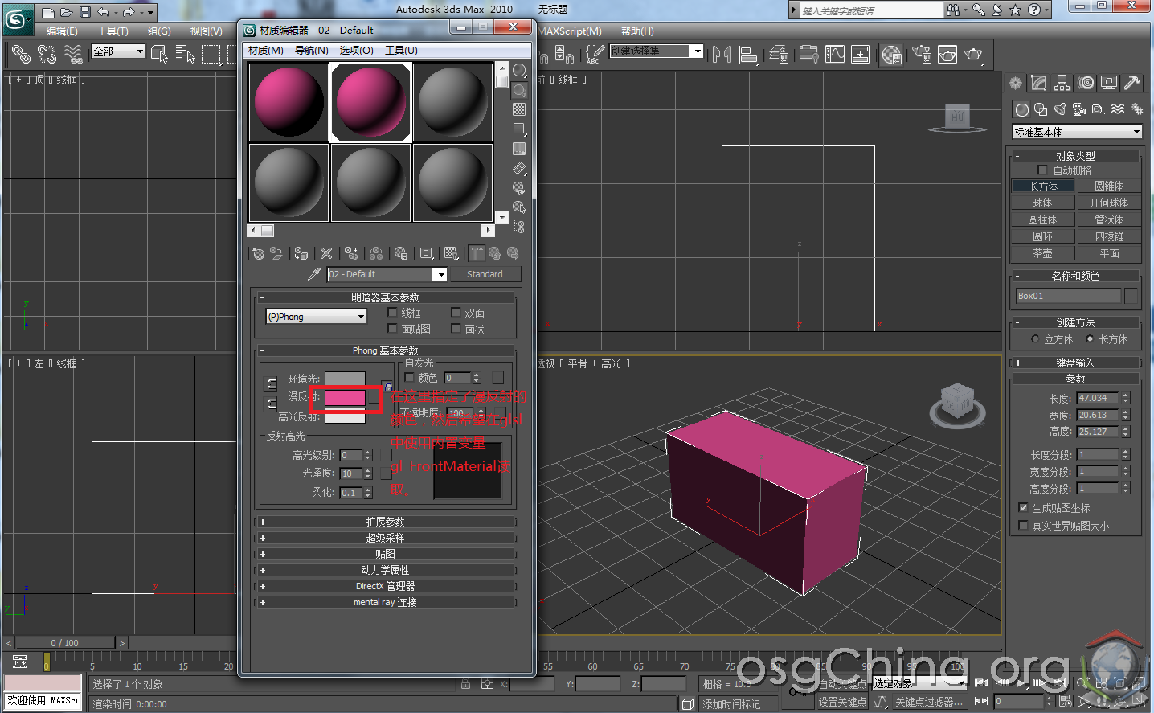
Task: Select the Shapes category icon
Action: 1041,109
